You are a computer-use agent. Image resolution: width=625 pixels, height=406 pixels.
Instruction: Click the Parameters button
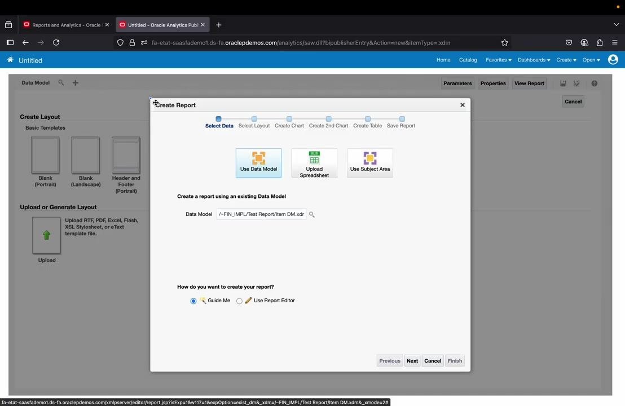(457, 83)
